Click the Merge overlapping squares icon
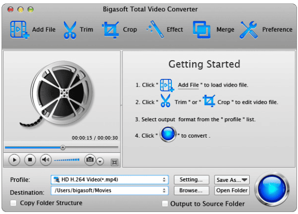 click(201, 30)
